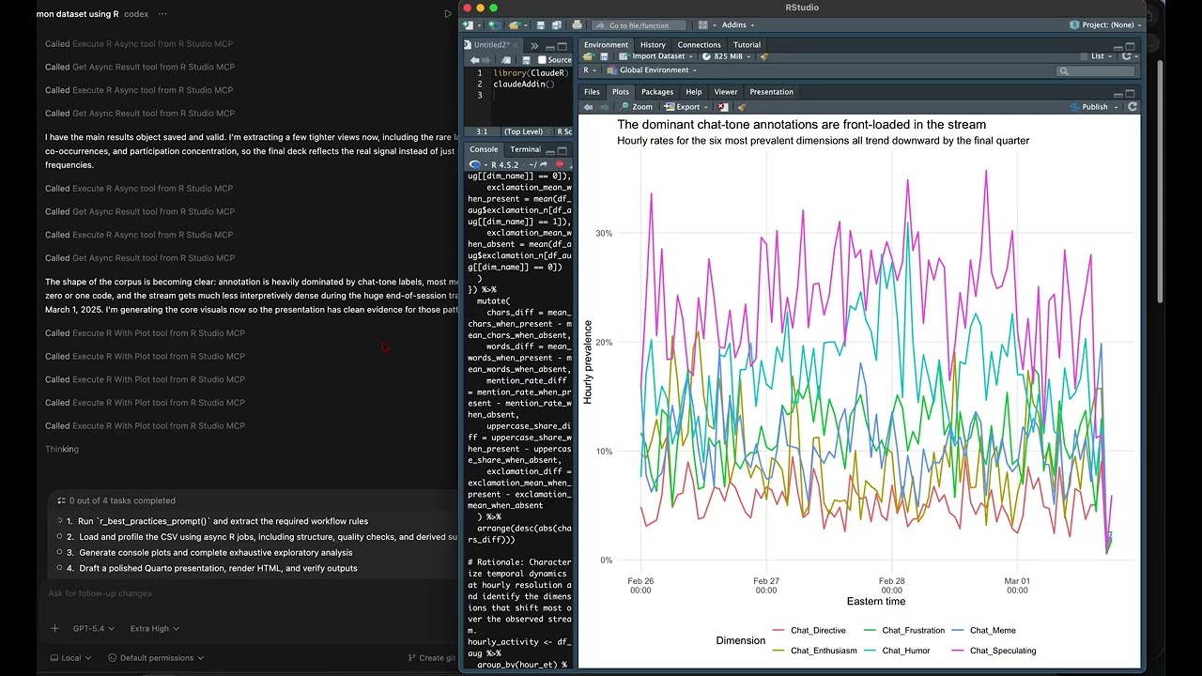Image resolution: width=1202 pixels, height=676 pixels.
Task: Click the Go to file/function field
Action: [639, 25]
